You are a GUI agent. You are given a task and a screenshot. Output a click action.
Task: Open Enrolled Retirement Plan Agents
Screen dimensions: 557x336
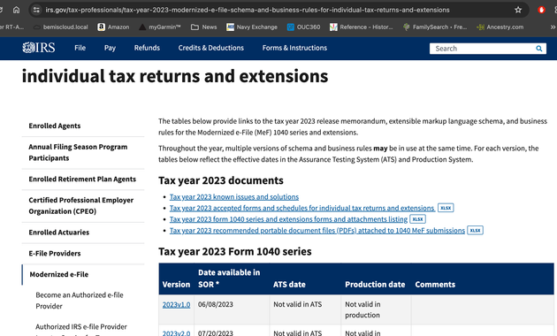82,179
